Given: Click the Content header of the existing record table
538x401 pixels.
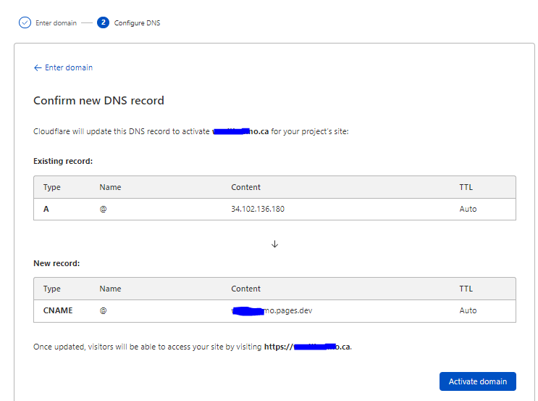Looking at the screenshot, I should [245, 187].
